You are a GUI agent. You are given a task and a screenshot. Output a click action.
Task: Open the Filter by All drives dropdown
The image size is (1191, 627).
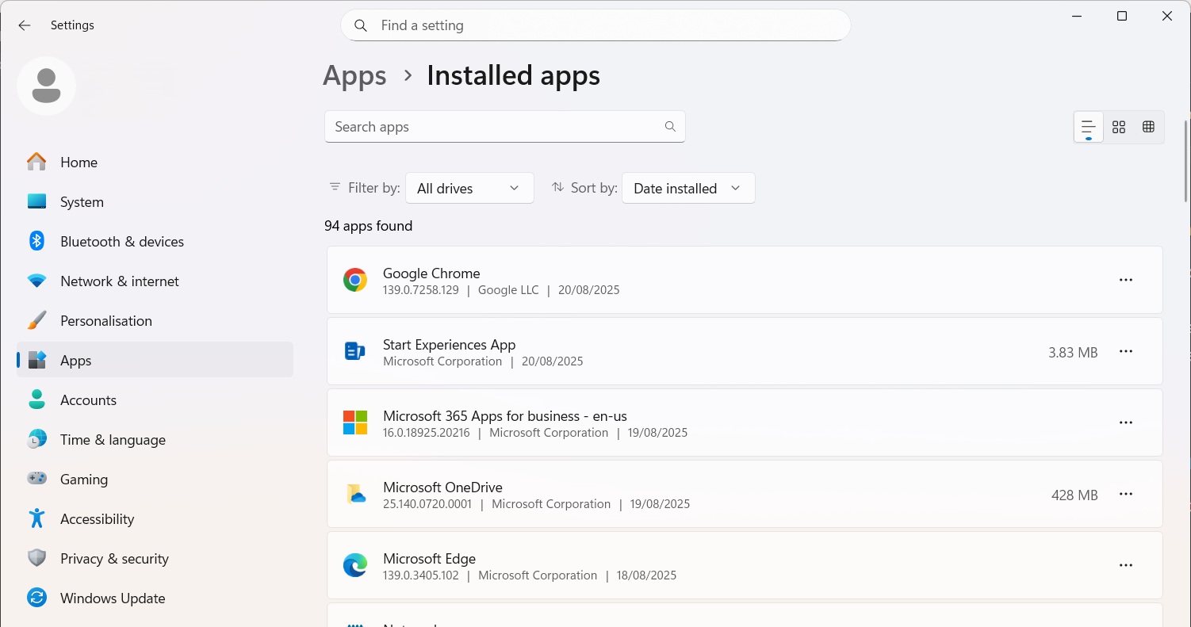[x=469, y=188]
